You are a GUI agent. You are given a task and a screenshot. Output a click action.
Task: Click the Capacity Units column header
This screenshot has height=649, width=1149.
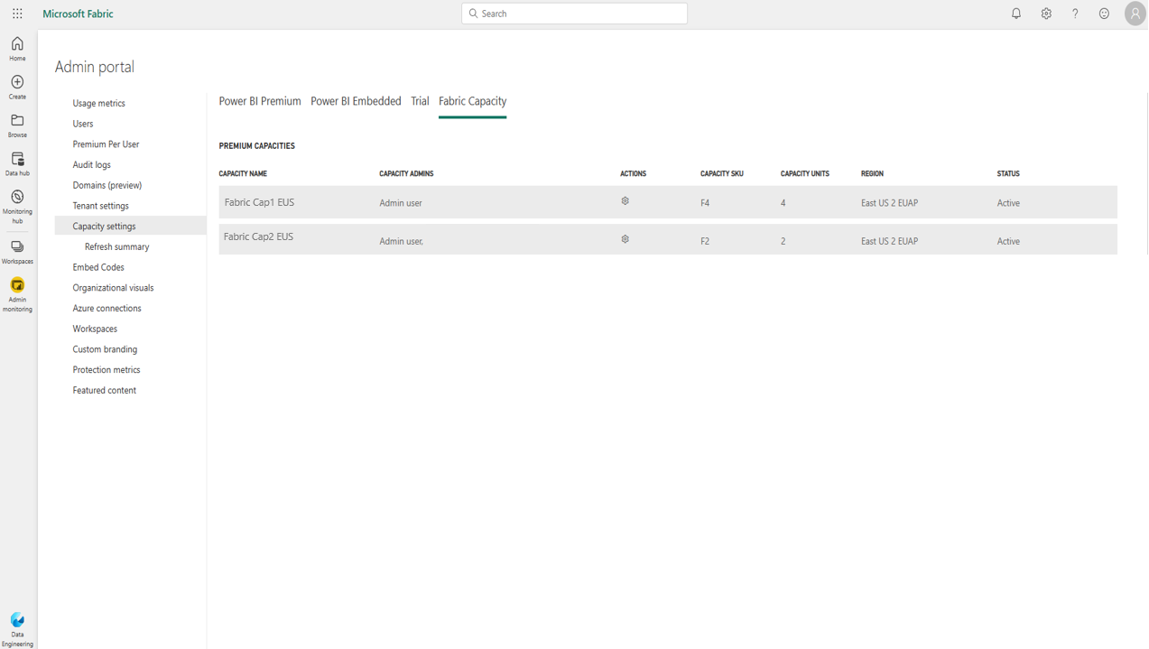(805, 173)
